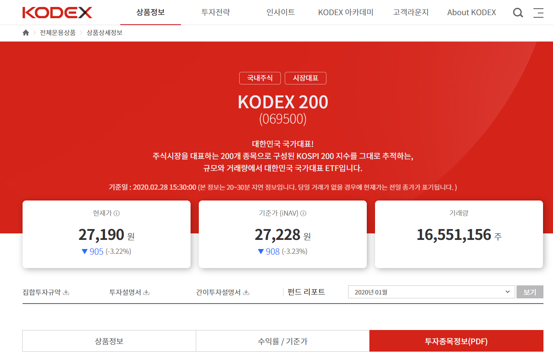Open the 상품정보 top menu

click(x=151, y=13)
